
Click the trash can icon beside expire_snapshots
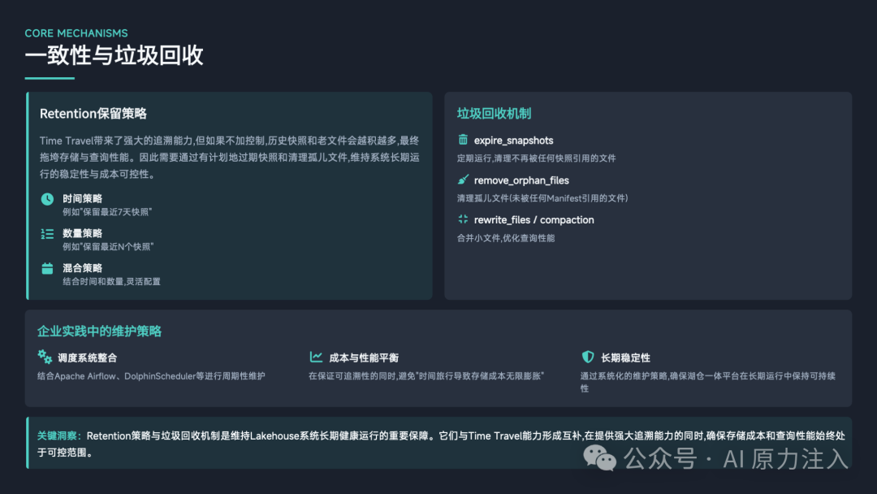[x=463, y=139]
